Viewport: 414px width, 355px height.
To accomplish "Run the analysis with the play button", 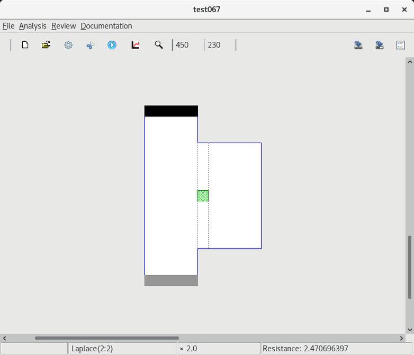I will 112,45.
